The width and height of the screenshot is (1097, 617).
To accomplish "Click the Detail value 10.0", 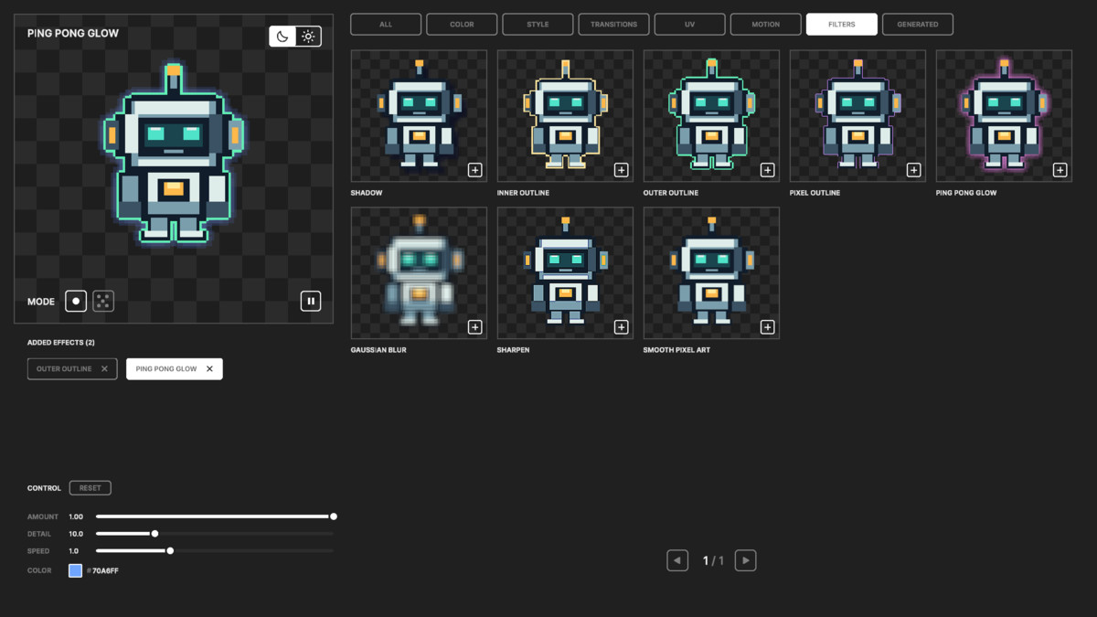I will pyautogui.click(x=76, y=534).
